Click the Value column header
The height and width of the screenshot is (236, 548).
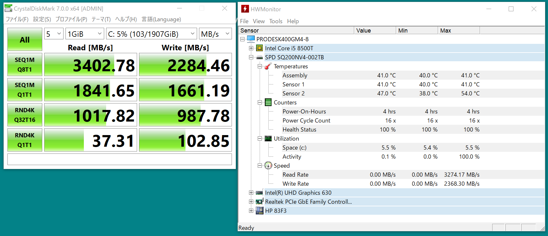click(x=375, y=30)
